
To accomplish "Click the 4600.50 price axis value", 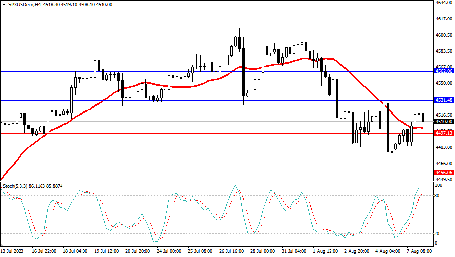I will pos(443,35).
